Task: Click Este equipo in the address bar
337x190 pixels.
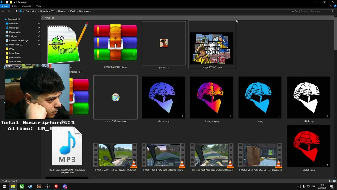Action: (31, 11)
